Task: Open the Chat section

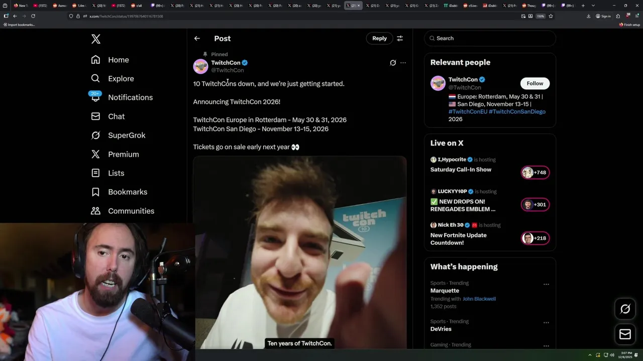Action: (x=108, y=116)
